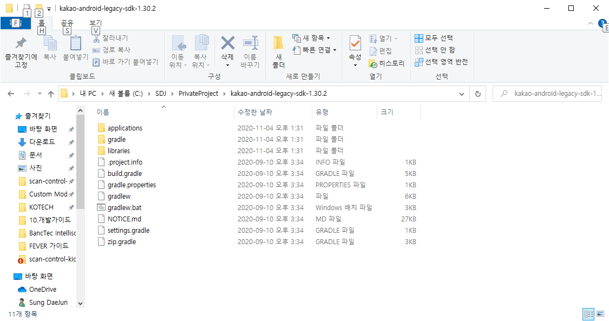This screenshot has height=321, width=609.
Task: Select the libraries folder
Action: tap(119, 150)
